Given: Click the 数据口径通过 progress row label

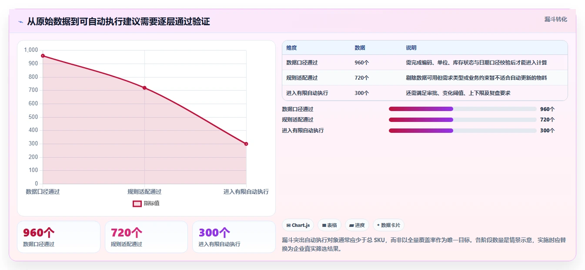Looking at the screenshot, I should tap(298, 109).
